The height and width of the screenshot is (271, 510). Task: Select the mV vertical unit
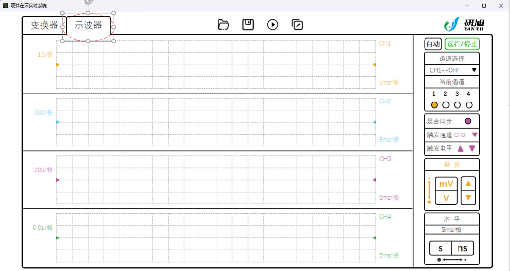[x=446, y=184]
